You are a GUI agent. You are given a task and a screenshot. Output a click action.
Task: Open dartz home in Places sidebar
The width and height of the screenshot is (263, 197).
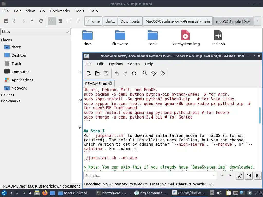tap(16, 47)
